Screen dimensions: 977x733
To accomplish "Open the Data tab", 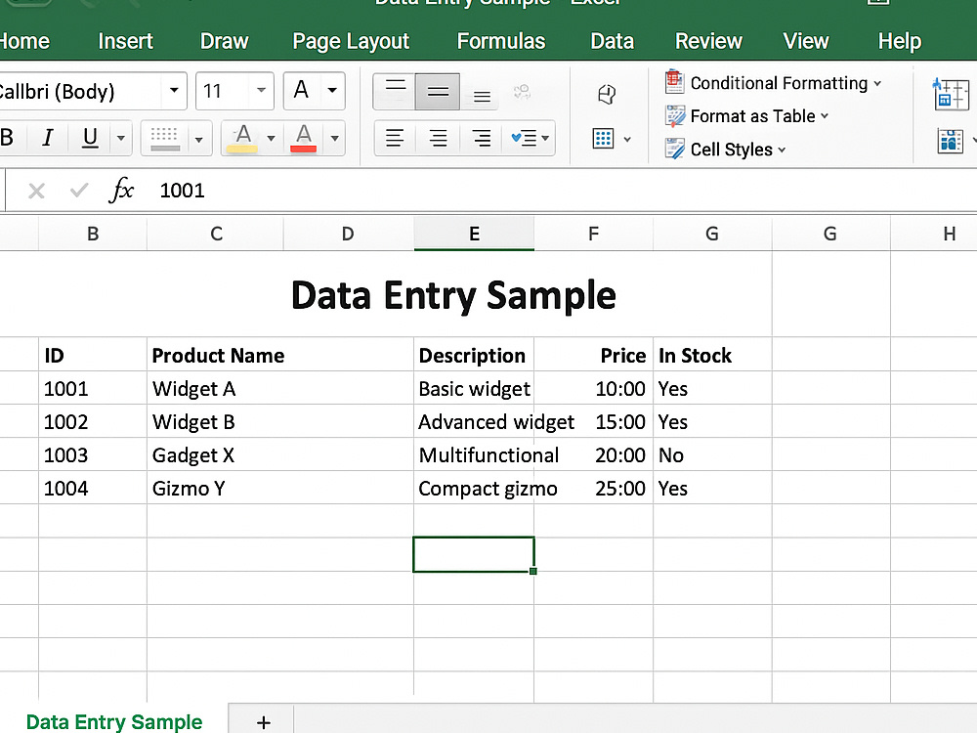I will tap(612, 41).
